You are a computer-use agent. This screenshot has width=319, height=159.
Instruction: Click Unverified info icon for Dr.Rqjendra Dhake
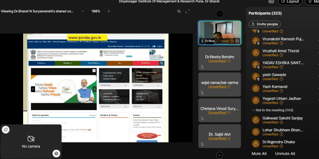coord(282,146)
